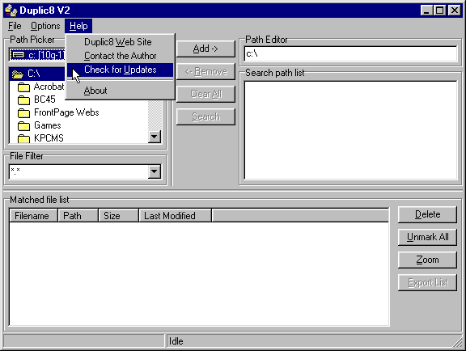
Task: Sort by the Path column header
Action: coord(78,215)
